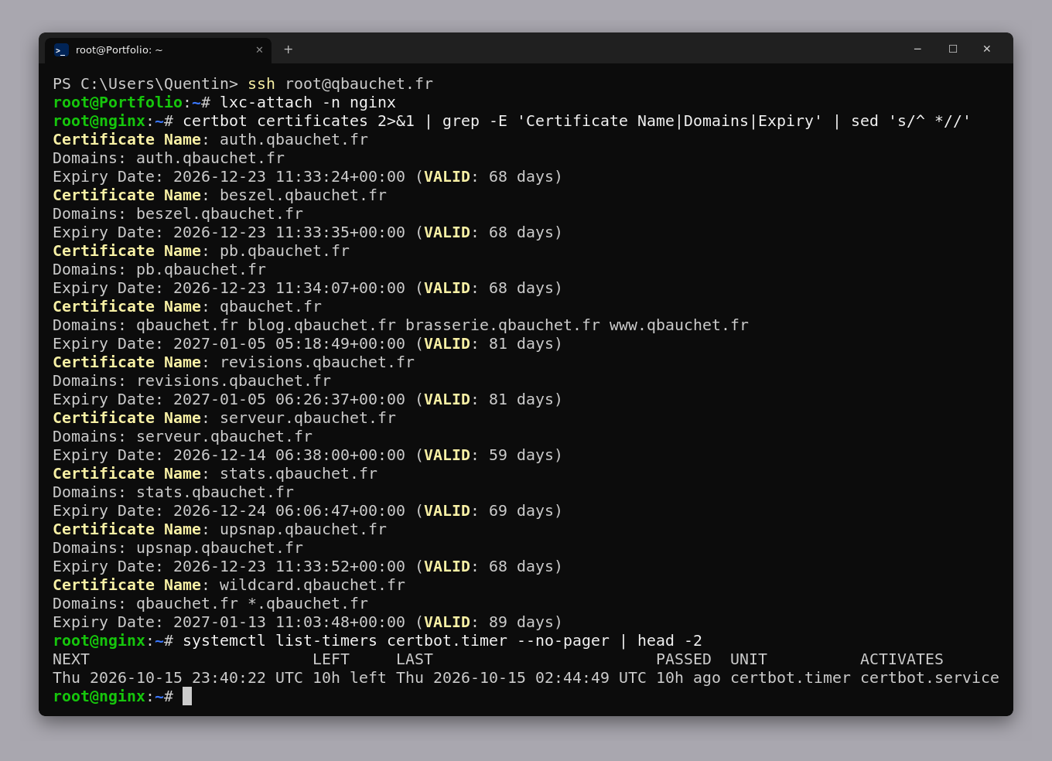Click the LAST column header
The height and width of the screenshot is (761, 1052).
415,659
